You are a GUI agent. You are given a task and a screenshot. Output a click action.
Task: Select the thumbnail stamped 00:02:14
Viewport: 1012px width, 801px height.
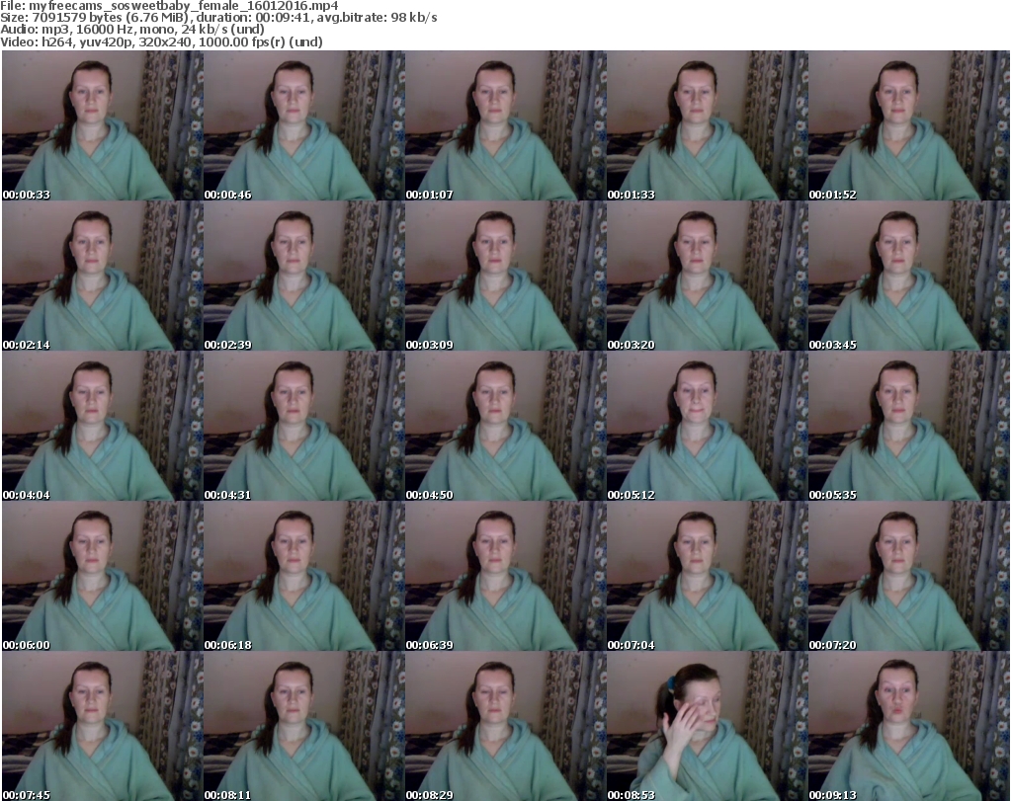click(x=103, y=276)
